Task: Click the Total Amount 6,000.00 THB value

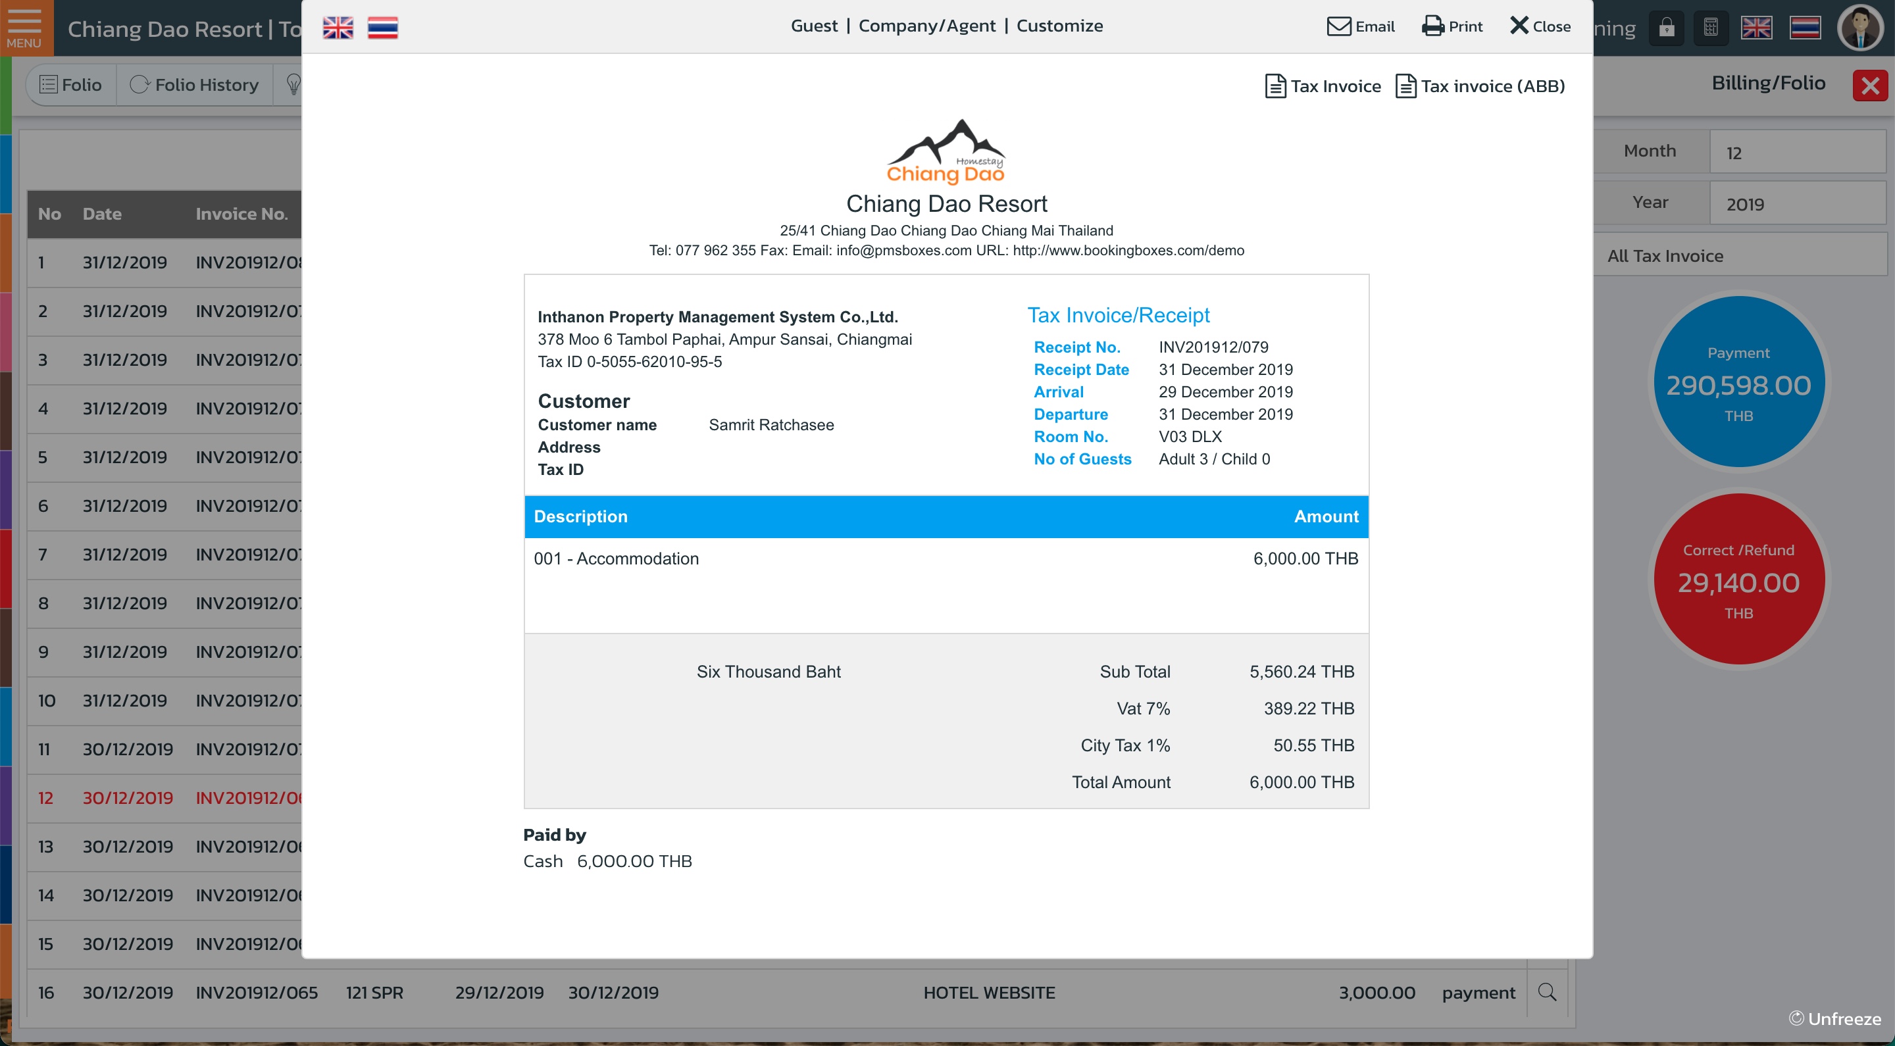Action: pyautogui.click(x=1301, y=782)
